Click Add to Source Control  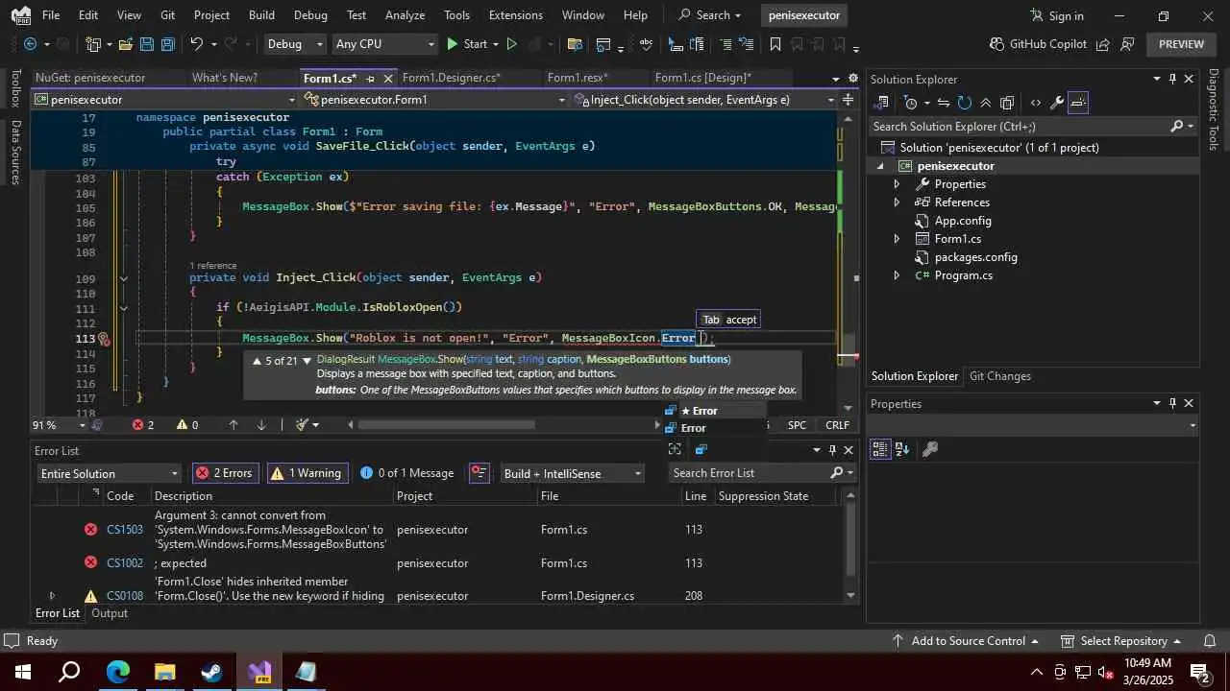pyautogui.click(x=967, y=641)
